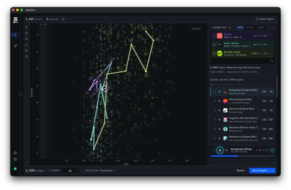Collapse the Sound Like panel

(273, 27)
